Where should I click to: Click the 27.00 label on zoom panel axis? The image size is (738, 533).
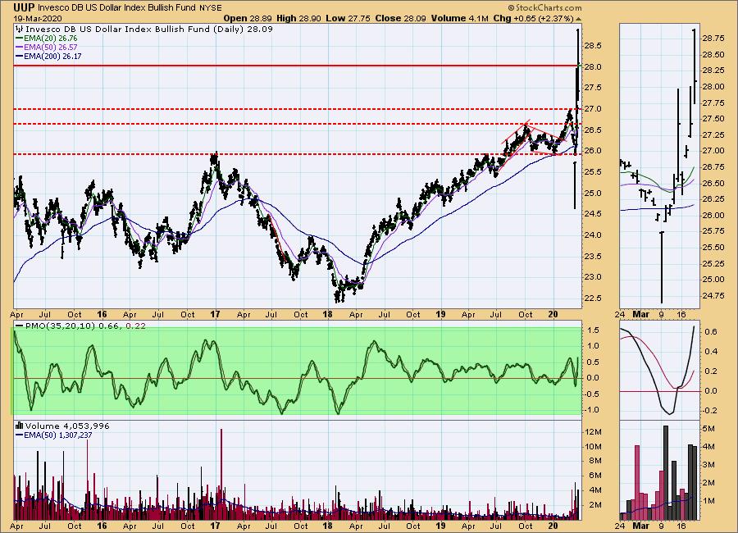click(x=713, y=151)
